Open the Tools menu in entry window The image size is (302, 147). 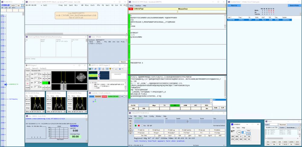tap(146, 116)
